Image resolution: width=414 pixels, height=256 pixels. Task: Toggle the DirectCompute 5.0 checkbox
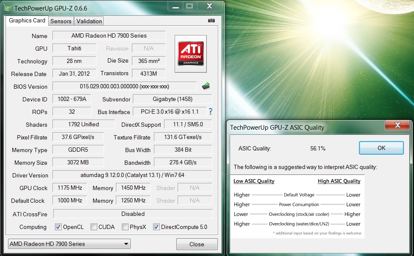tap(156, 227)
